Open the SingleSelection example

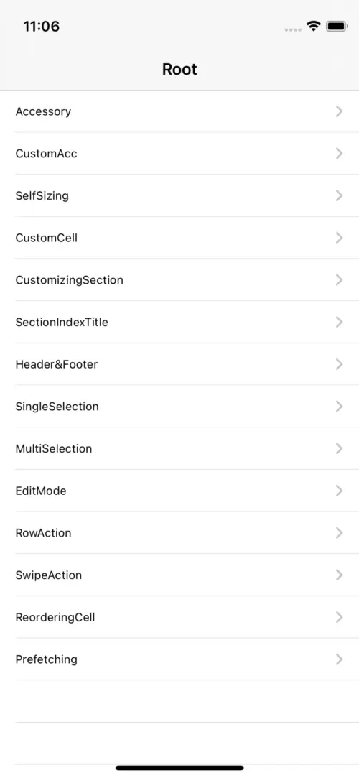coord(179,407)
